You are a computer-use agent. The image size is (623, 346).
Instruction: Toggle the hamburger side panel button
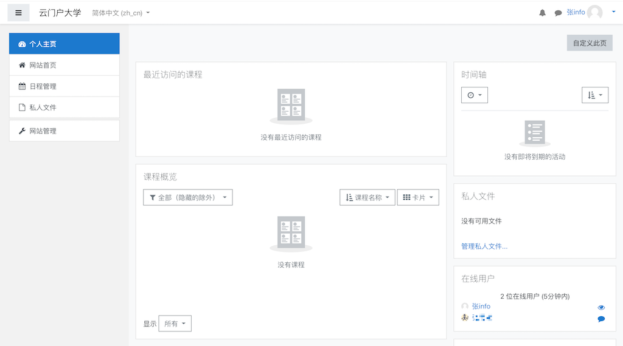point(18,13)
